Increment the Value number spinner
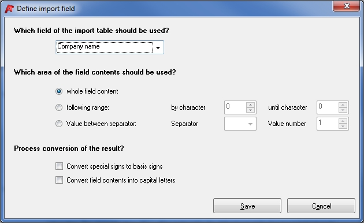Screen dimensions: 364x223 point(343,121)
